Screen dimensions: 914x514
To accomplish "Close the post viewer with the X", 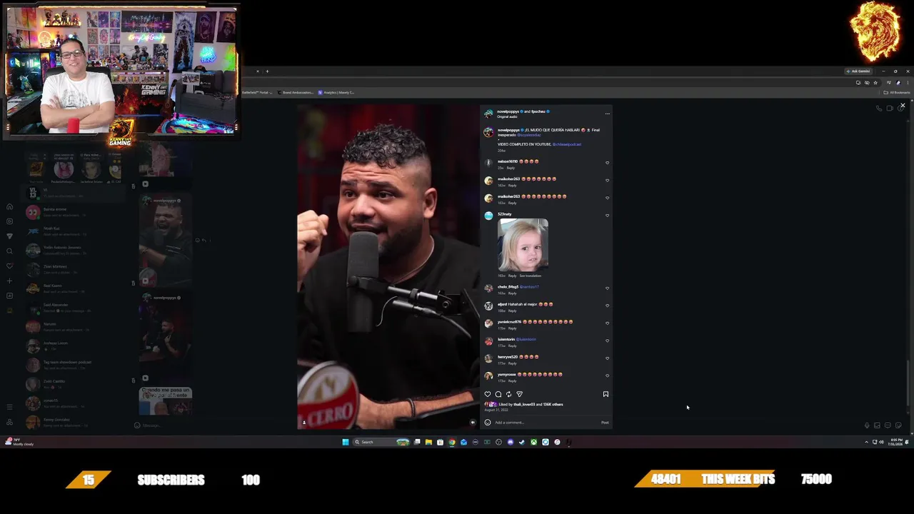I will [x=903, y=106].
